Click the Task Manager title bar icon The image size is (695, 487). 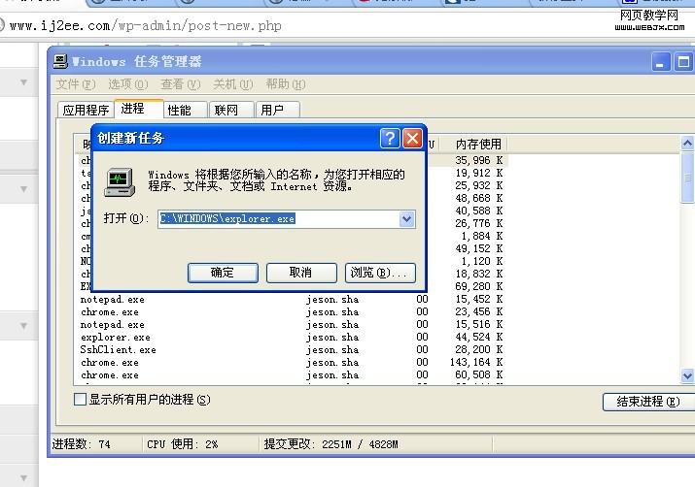61,61
